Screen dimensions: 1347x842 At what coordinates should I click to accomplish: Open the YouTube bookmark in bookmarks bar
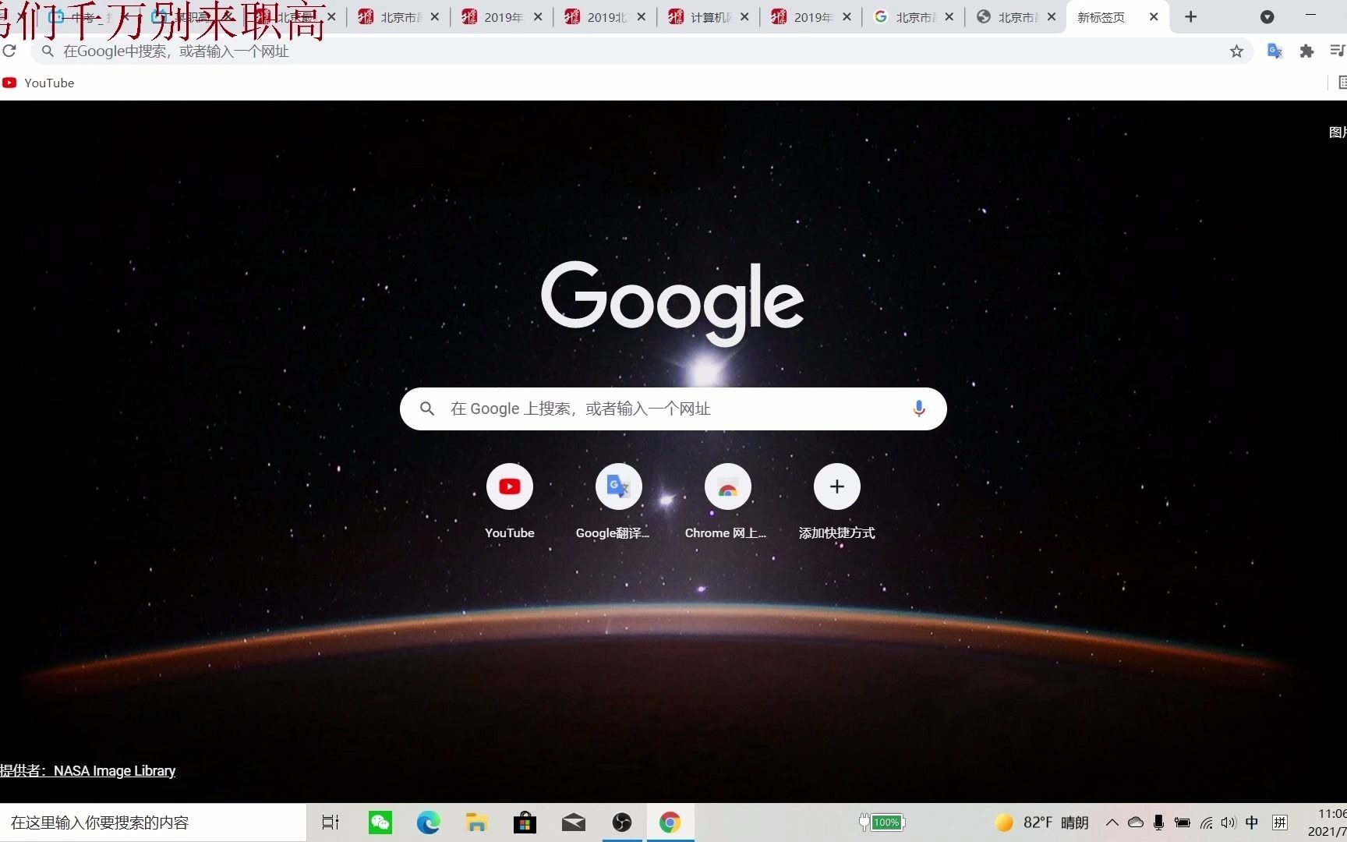(38, 83)
